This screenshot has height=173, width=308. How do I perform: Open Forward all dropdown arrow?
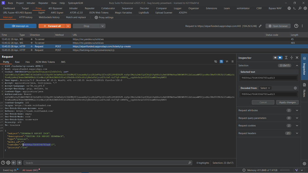pos(68,26)
